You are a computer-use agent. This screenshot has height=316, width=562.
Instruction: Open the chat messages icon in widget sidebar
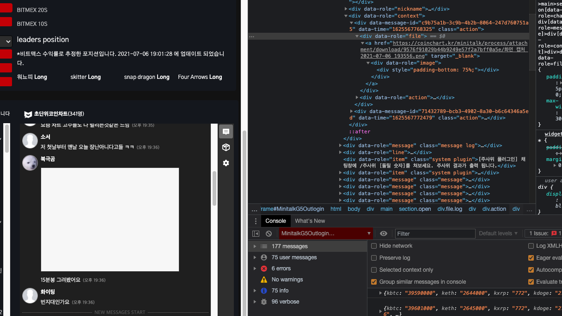click(226, 131)
